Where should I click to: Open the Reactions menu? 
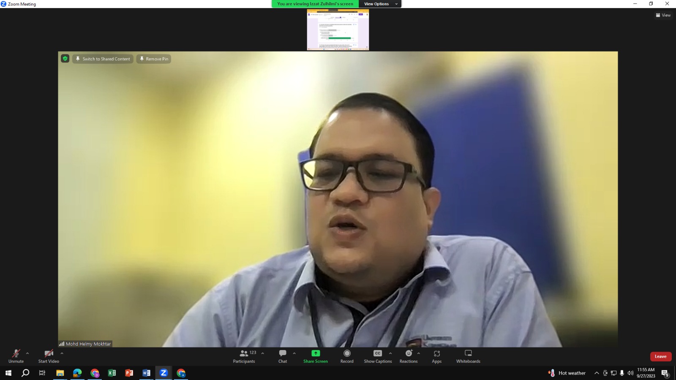click(x=408, y=356)
